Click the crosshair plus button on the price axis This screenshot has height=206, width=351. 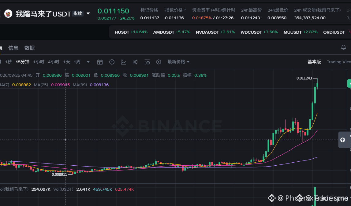pos(342,140)
